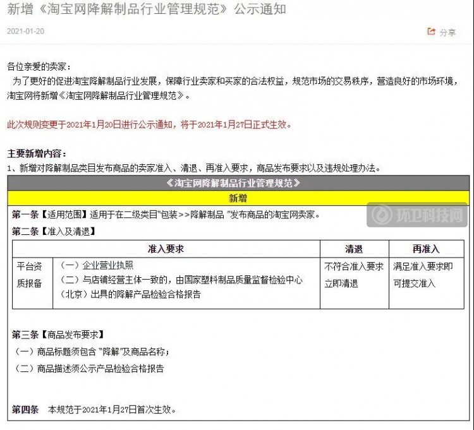Click 第一条【适用范围】 clause text
474x430 pixels.
click(x=166, y=215)
